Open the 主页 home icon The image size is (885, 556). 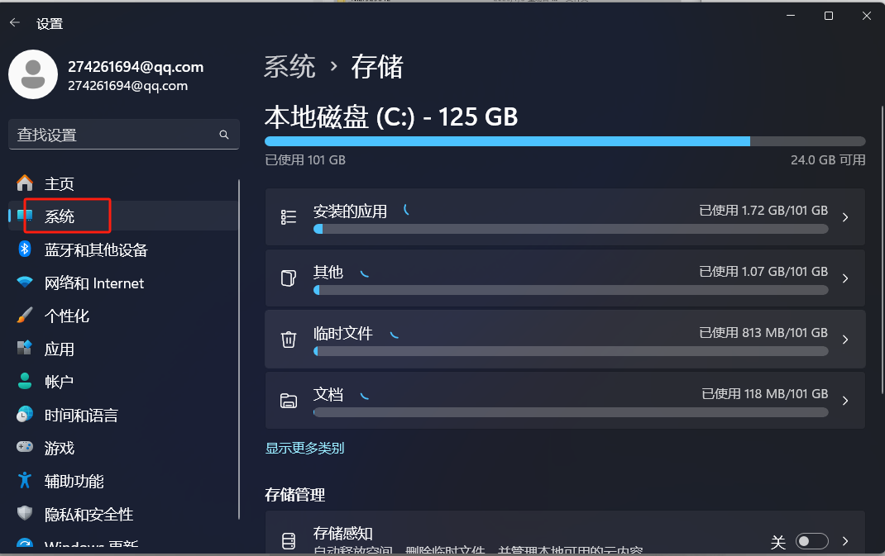[25, 183]
